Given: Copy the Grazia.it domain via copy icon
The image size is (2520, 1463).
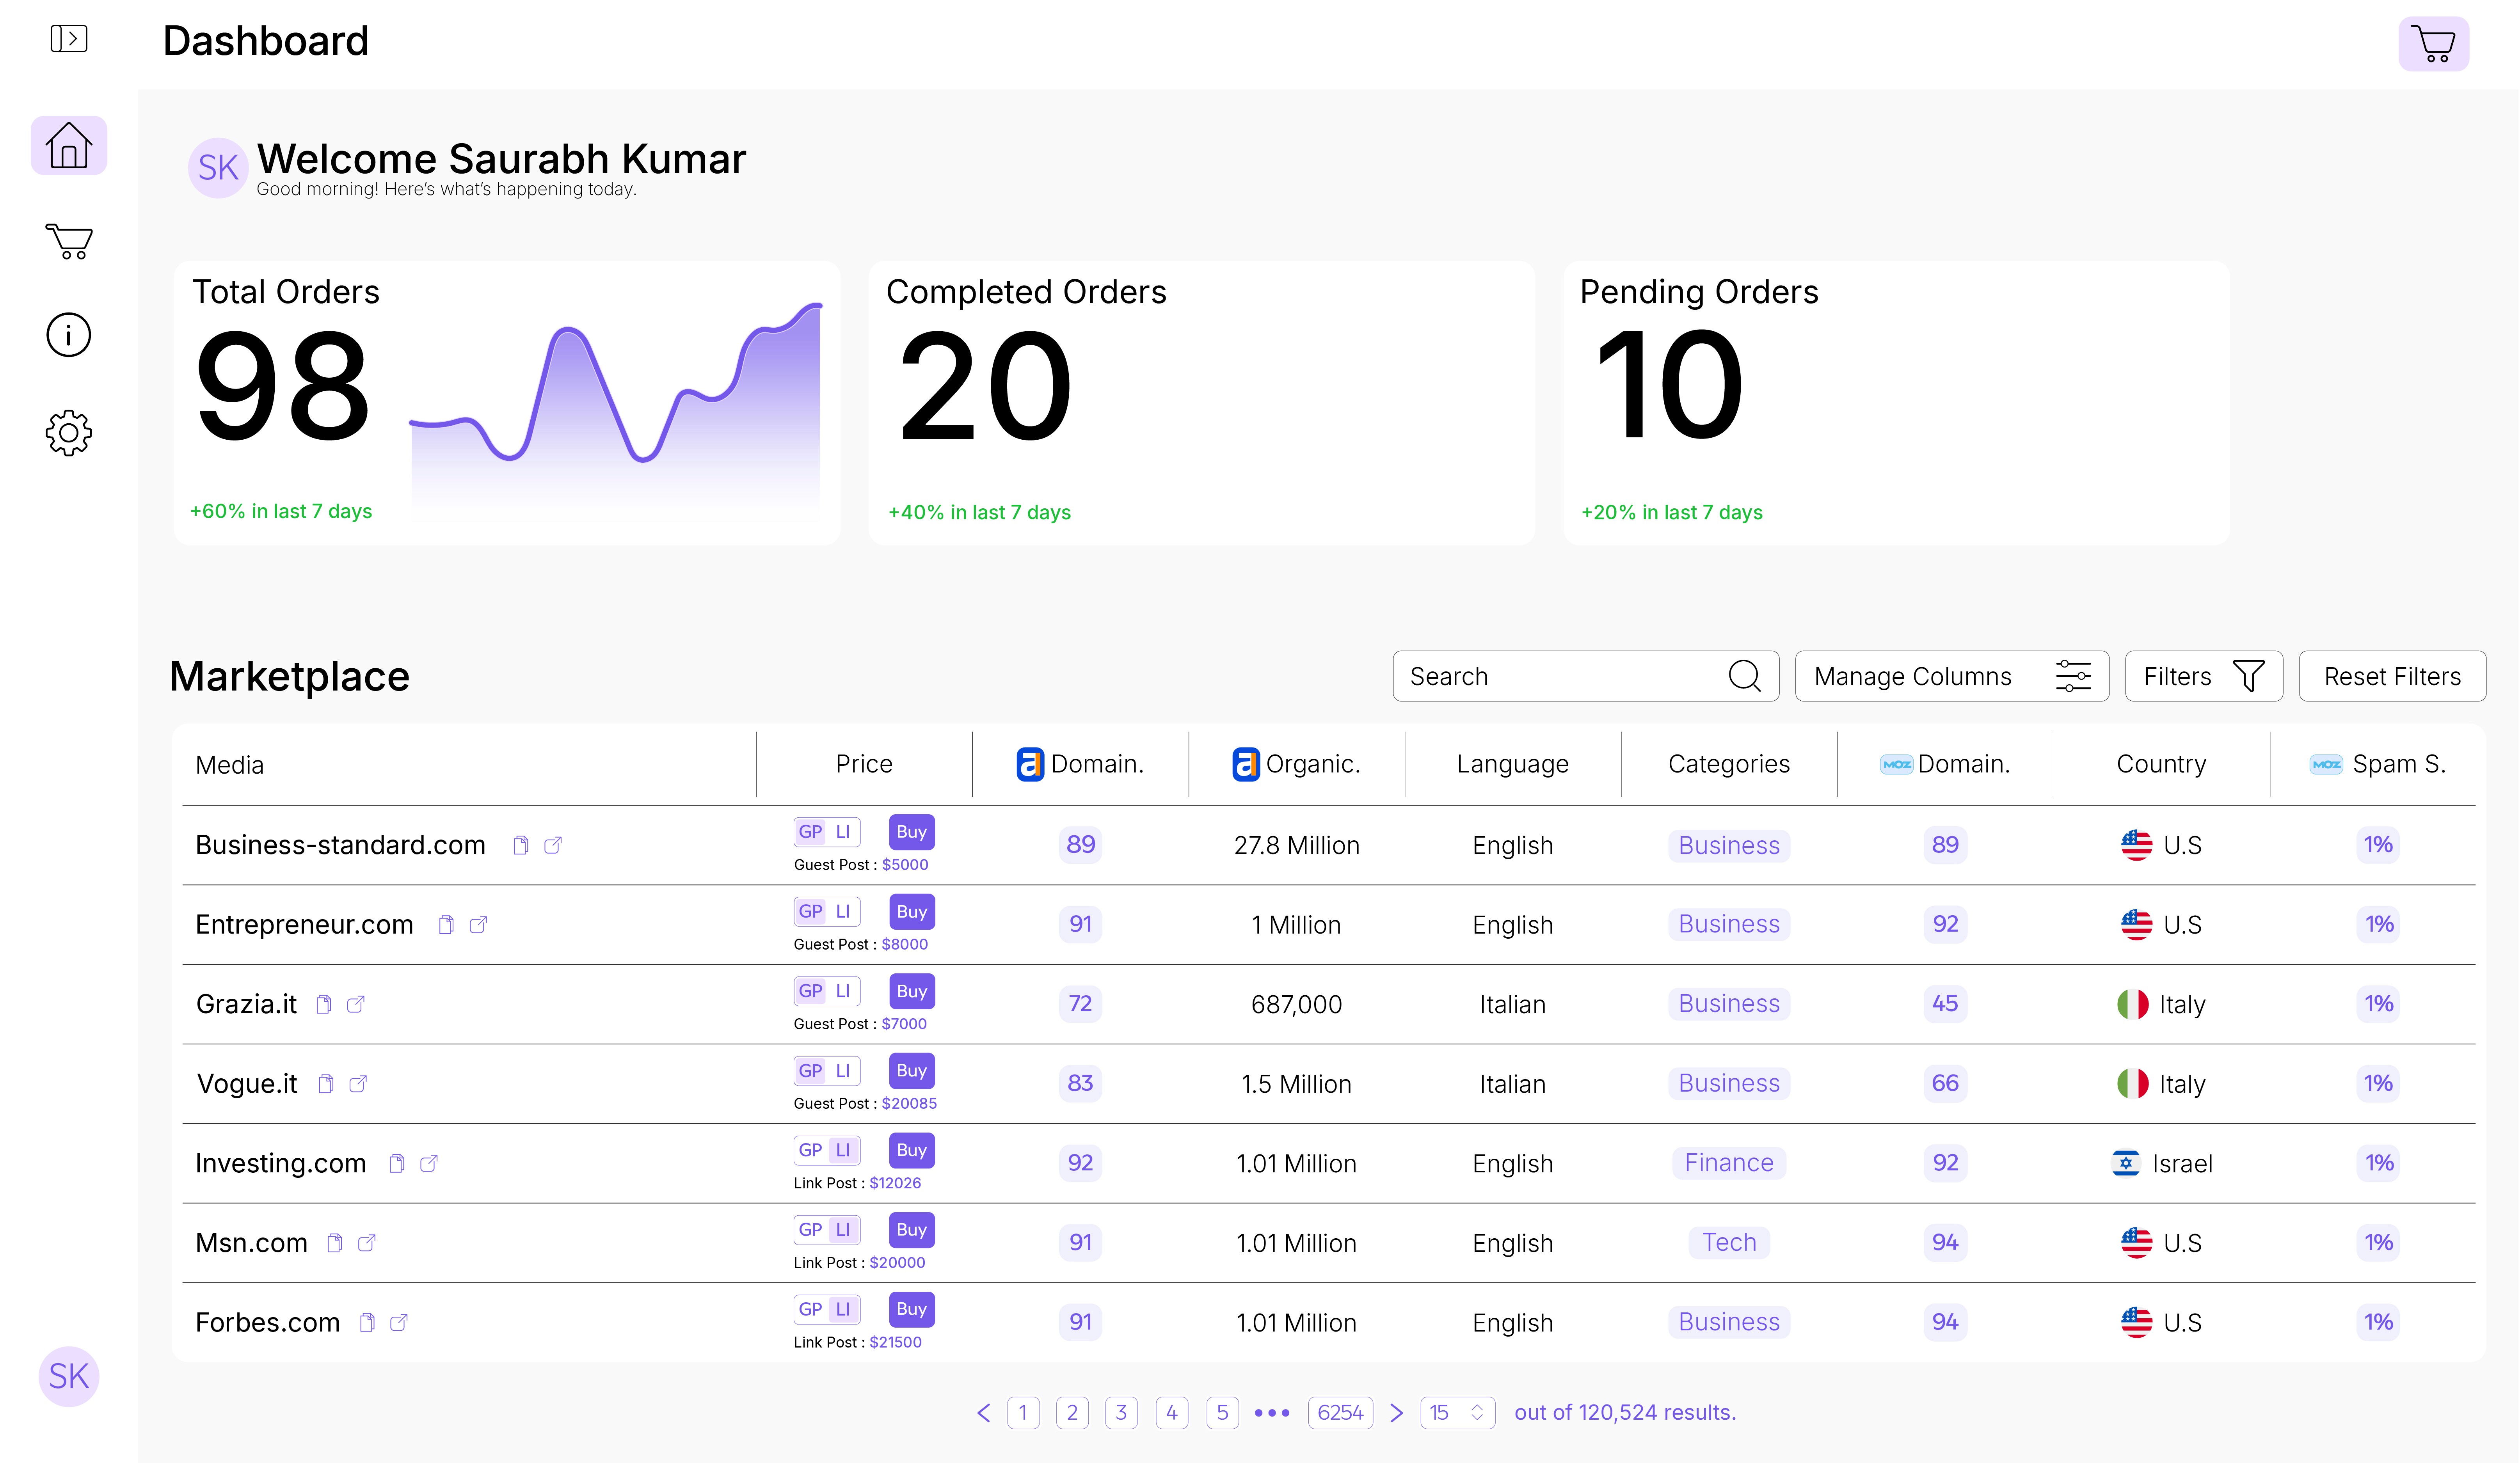Looking at the screenshot, I should coord(324,1004).
